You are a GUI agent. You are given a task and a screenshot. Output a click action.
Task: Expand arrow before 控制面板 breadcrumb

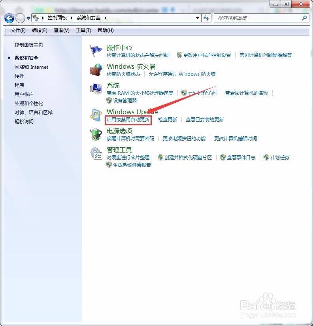click(x=43, y=18)
